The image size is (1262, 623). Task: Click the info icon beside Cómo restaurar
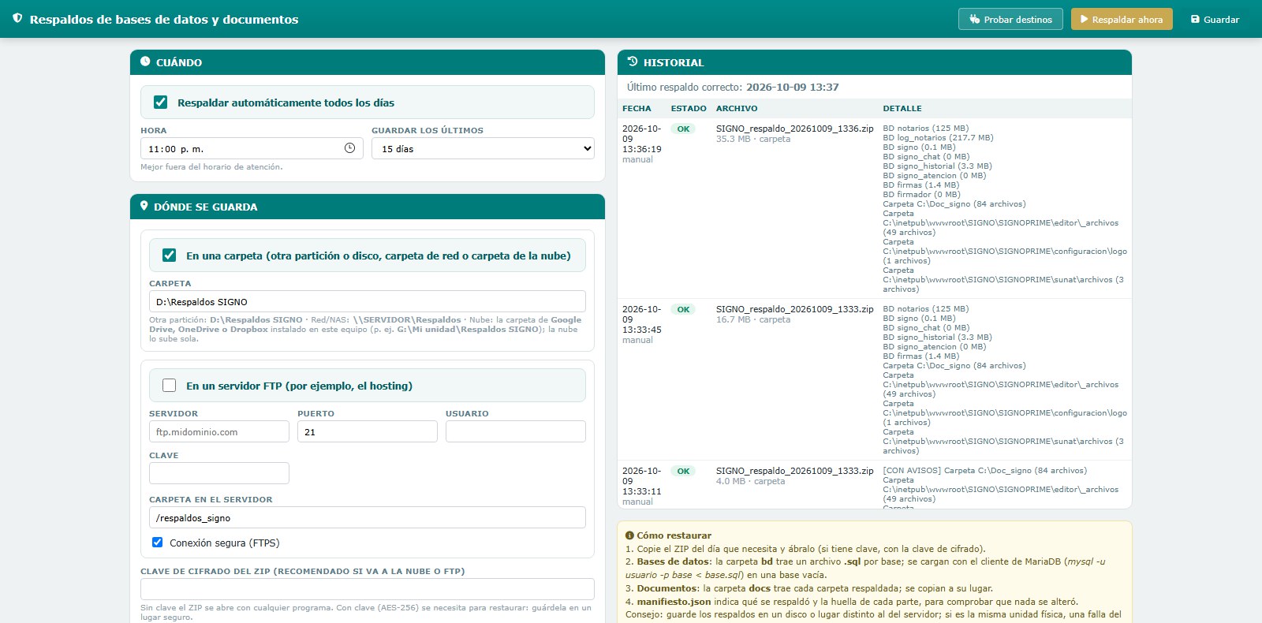point(629,535)
